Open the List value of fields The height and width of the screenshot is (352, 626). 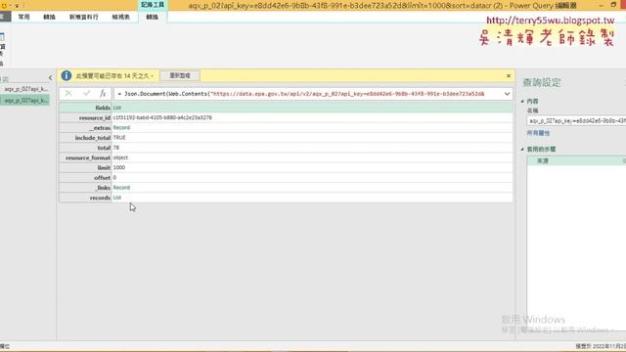point(117,108)
